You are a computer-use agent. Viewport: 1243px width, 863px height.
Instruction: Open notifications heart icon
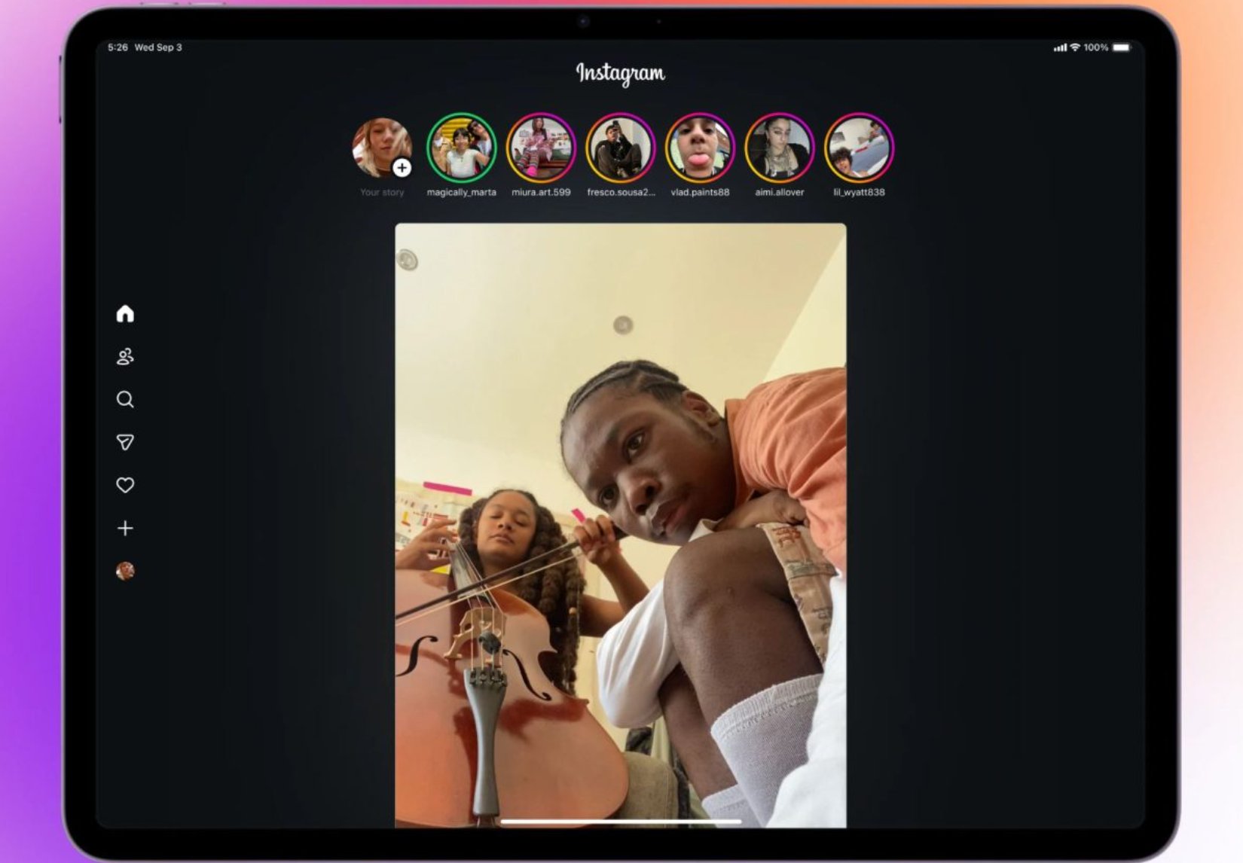pyautogui.click(x=125, y=485)
